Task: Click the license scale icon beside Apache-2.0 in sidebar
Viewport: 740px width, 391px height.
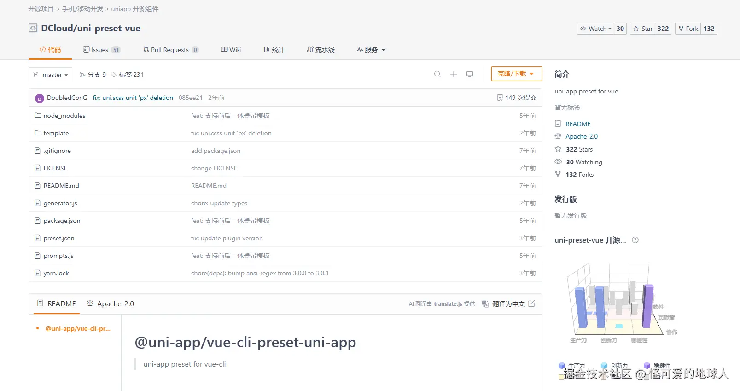Action: [558, 136]
